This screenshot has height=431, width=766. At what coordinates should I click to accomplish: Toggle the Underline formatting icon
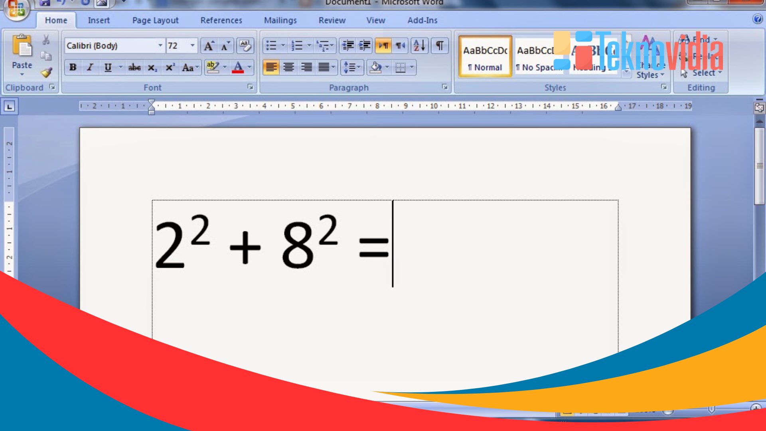pos(107,67)
